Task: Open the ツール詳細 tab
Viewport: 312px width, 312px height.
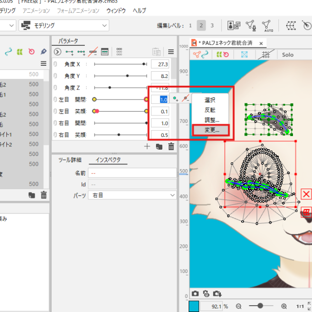Action: click(70, 160)
